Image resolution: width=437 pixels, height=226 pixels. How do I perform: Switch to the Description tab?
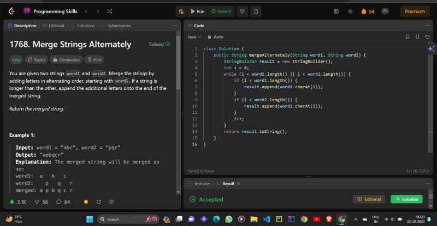click(22, 26)
